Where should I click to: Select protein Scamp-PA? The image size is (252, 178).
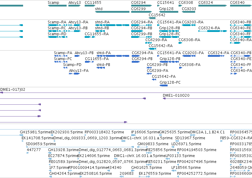[x=63, y=53]
